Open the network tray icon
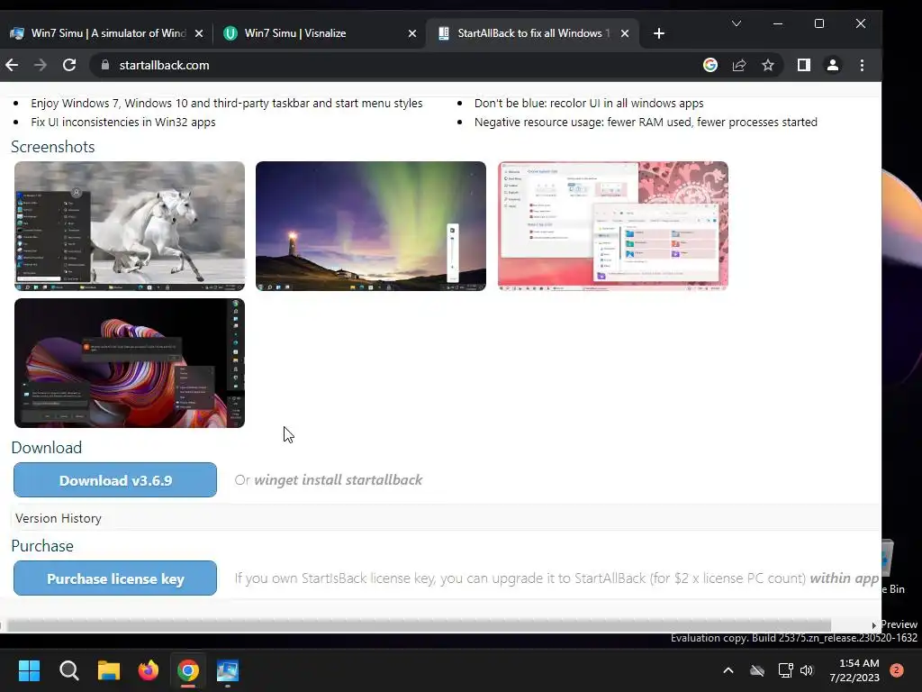922x692 pixels. (x=785, y=670)
